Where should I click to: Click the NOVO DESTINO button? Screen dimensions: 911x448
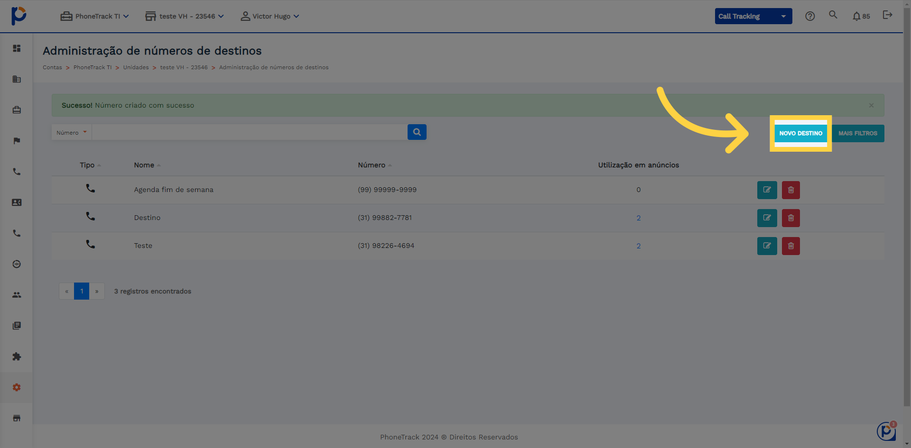click(x=801, y=133)
